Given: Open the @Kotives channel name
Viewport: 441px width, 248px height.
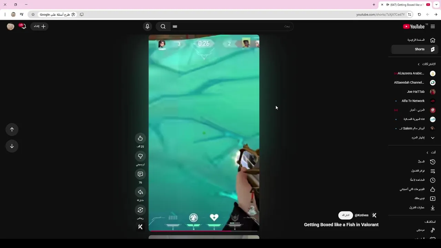Looking at the screenshot, I should [361, 215].
